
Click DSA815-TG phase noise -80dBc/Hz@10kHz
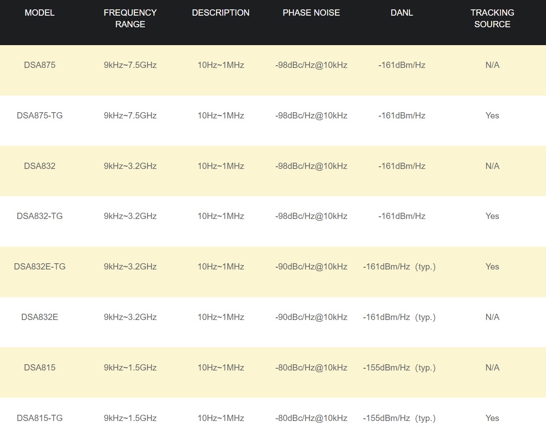coord(311,418)
